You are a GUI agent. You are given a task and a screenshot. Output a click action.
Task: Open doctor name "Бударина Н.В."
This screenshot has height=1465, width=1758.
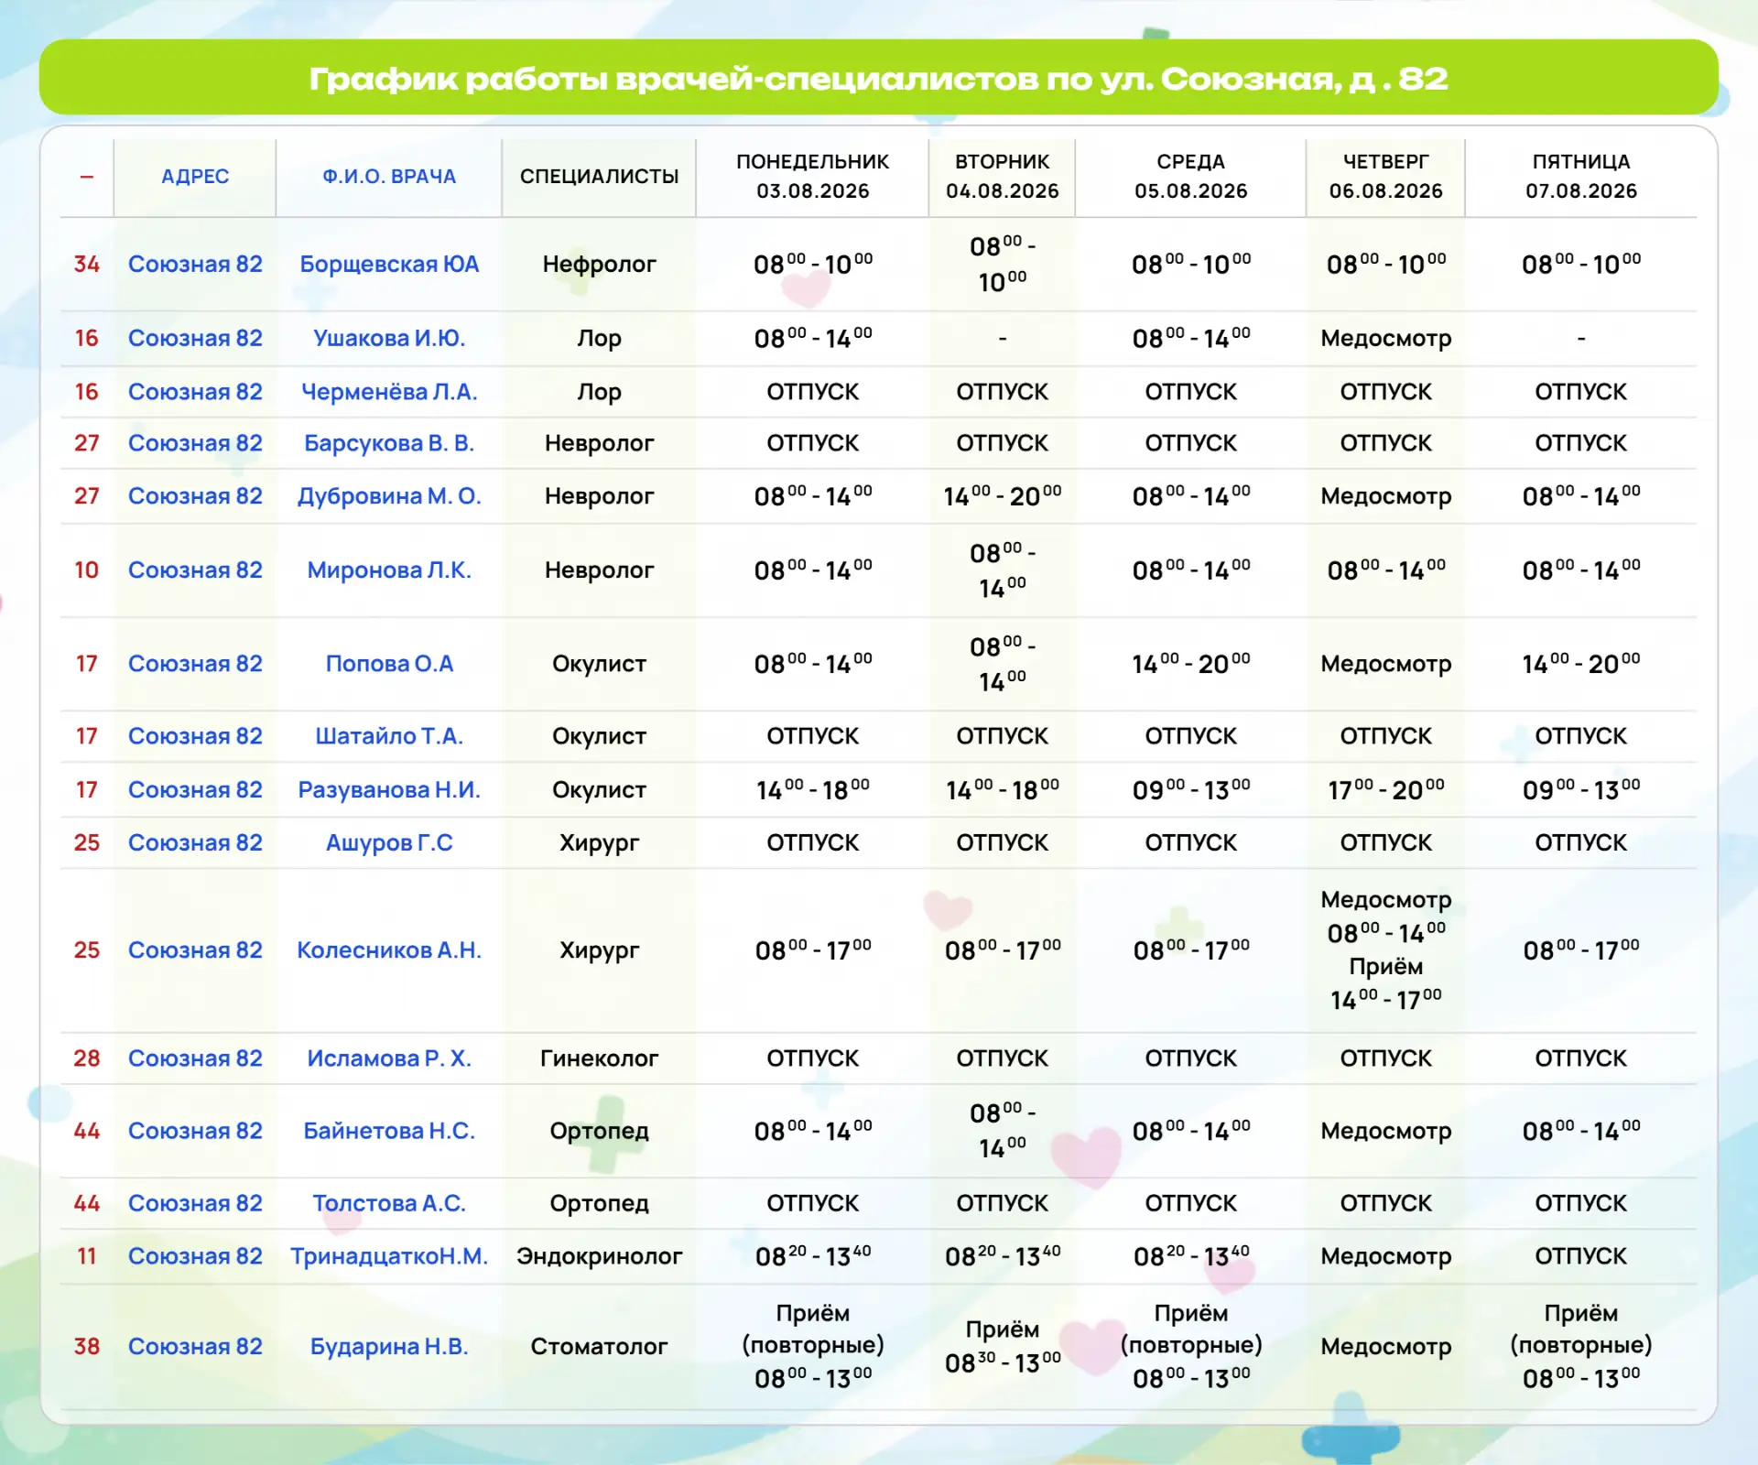click(x=389, y=1347)
